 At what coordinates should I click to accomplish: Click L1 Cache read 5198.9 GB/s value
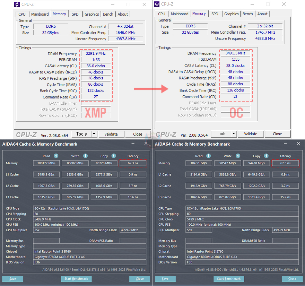coord(46,174)
